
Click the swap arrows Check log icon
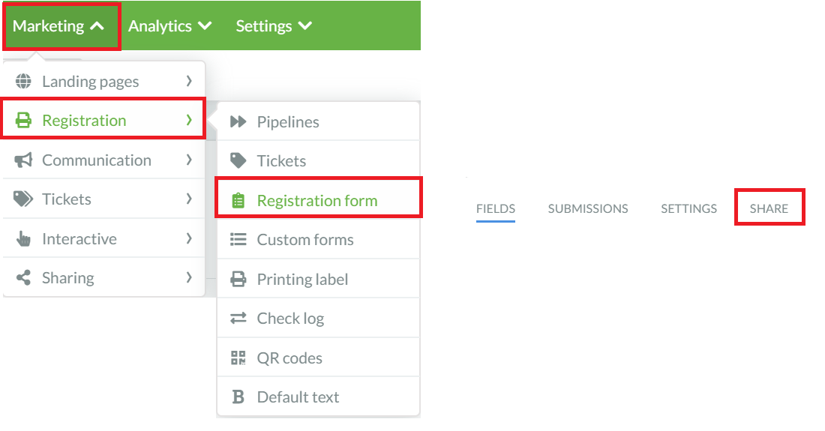(238, 318)
